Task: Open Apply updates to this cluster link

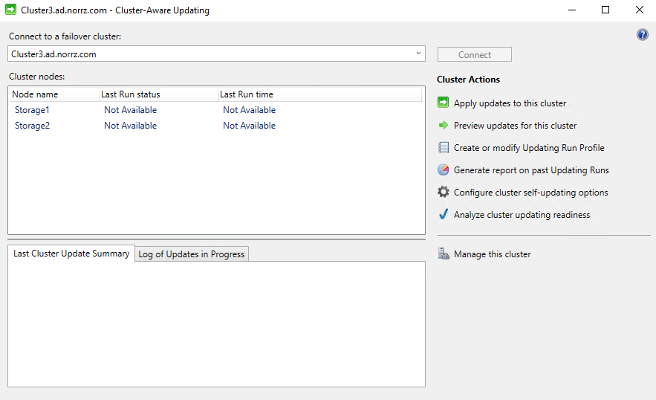Action: pos(510,103)
